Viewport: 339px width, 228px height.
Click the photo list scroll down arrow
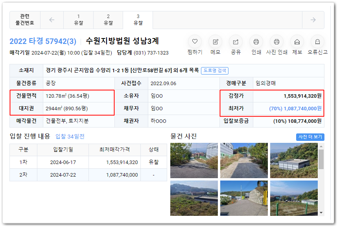click(x=321, y=213)
